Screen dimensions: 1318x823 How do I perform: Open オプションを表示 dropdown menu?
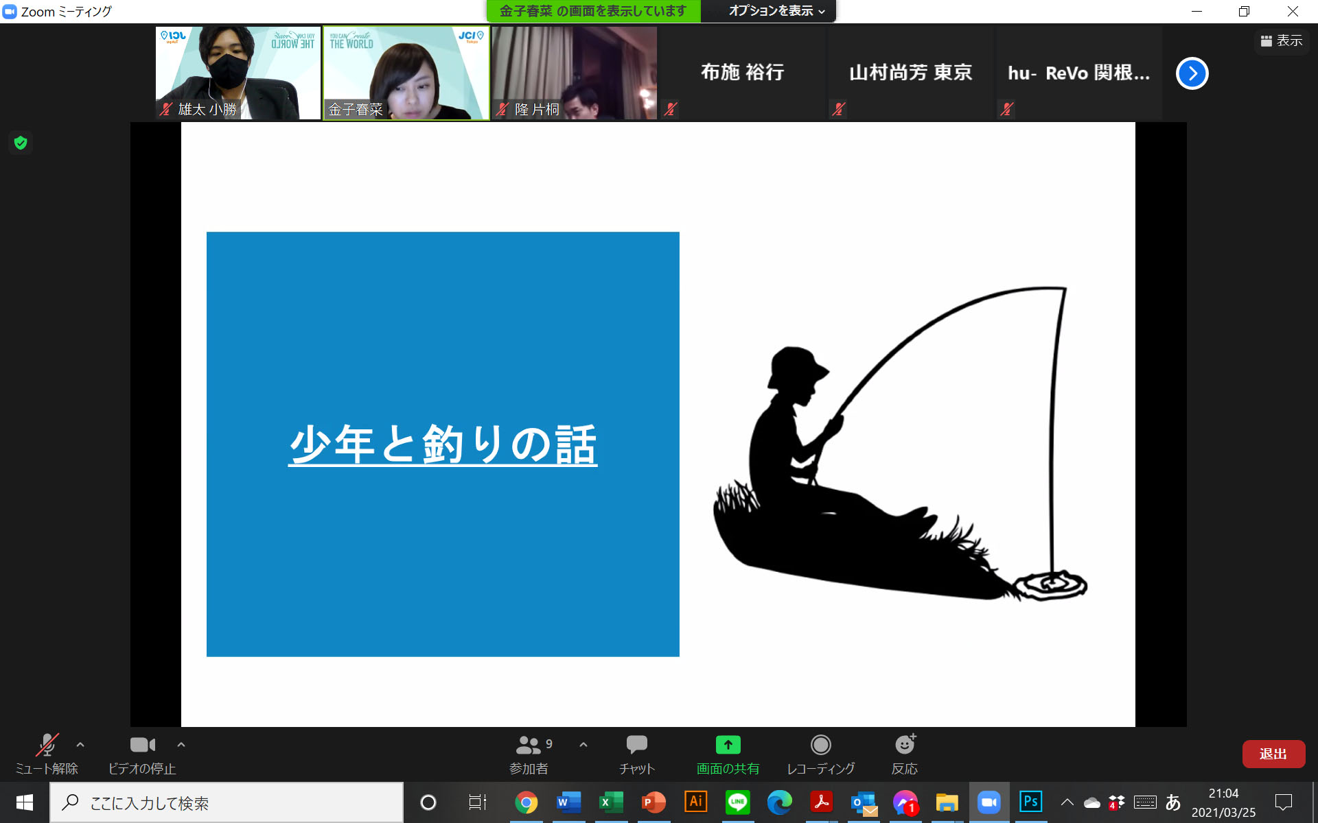776,11
